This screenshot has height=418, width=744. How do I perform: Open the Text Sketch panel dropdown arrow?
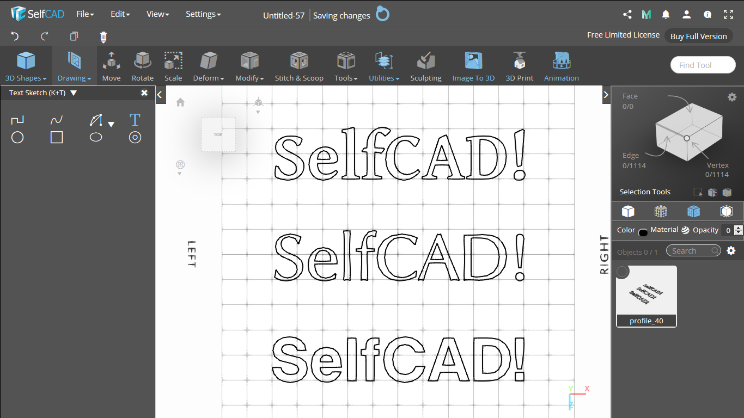pos(74,93)
